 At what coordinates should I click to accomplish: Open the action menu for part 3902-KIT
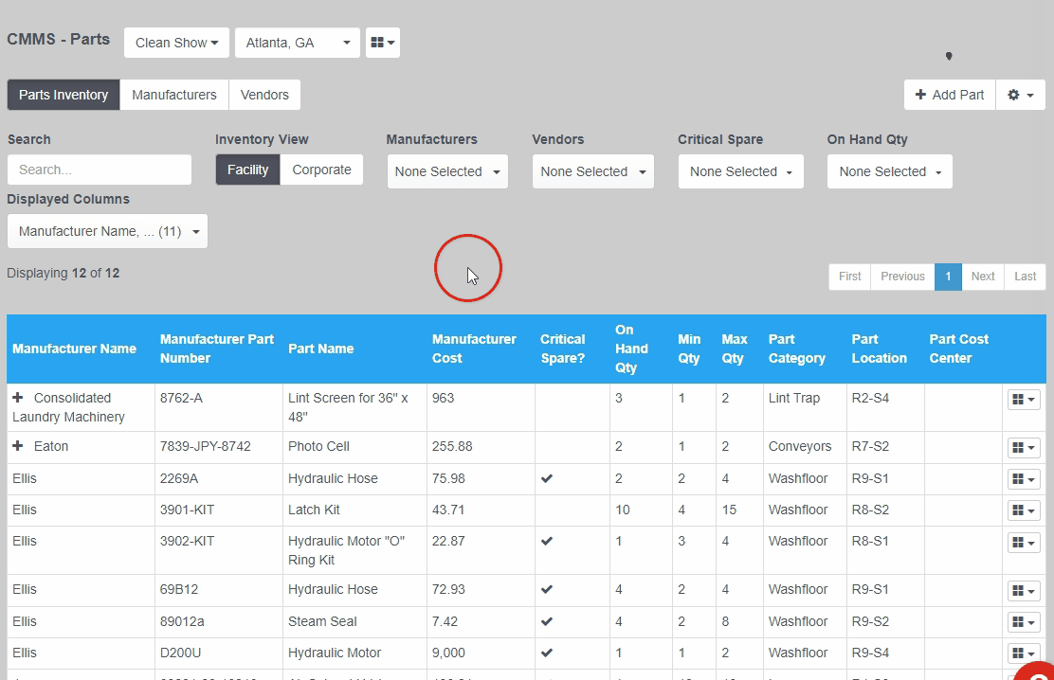tap(1024, 543)
